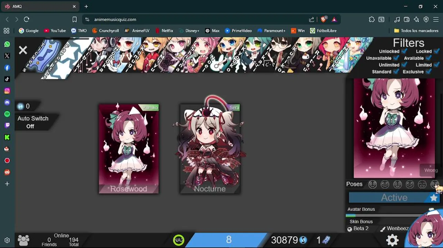The height and width of the screenshot is (248, 443).
Task: Choose the sixth pose face
Action: pyautogui.click(x=434, y=184)
